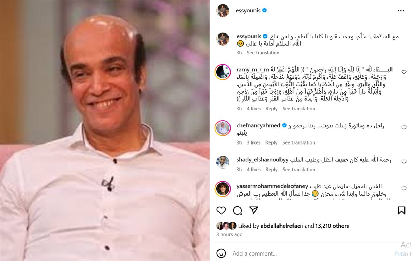Like ramy_m_r_m's comment
Viewport: 411px width, 261px height.
(404, 72)
